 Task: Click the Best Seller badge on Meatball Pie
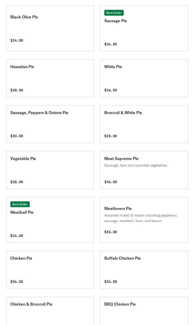tap(20, 204)
